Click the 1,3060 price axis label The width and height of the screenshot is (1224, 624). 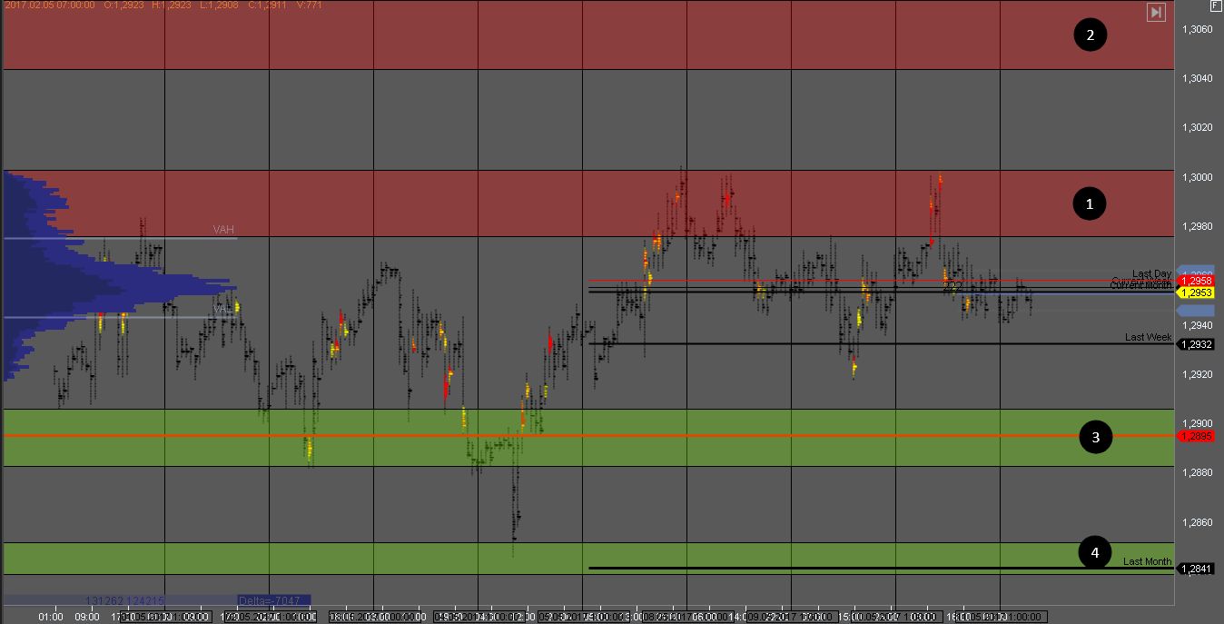coord(1197,29)
